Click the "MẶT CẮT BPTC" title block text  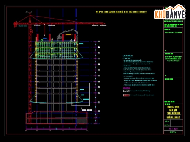[x=173, y=107]
